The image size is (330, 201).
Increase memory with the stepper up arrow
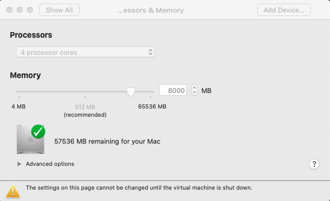point(194,87)
